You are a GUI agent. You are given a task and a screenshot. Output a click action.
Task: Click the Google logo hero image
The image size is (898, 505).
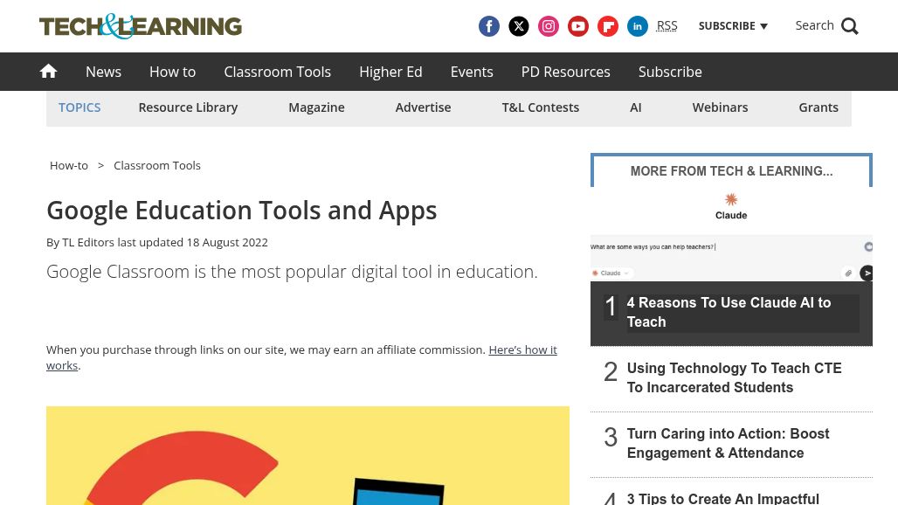307,456
